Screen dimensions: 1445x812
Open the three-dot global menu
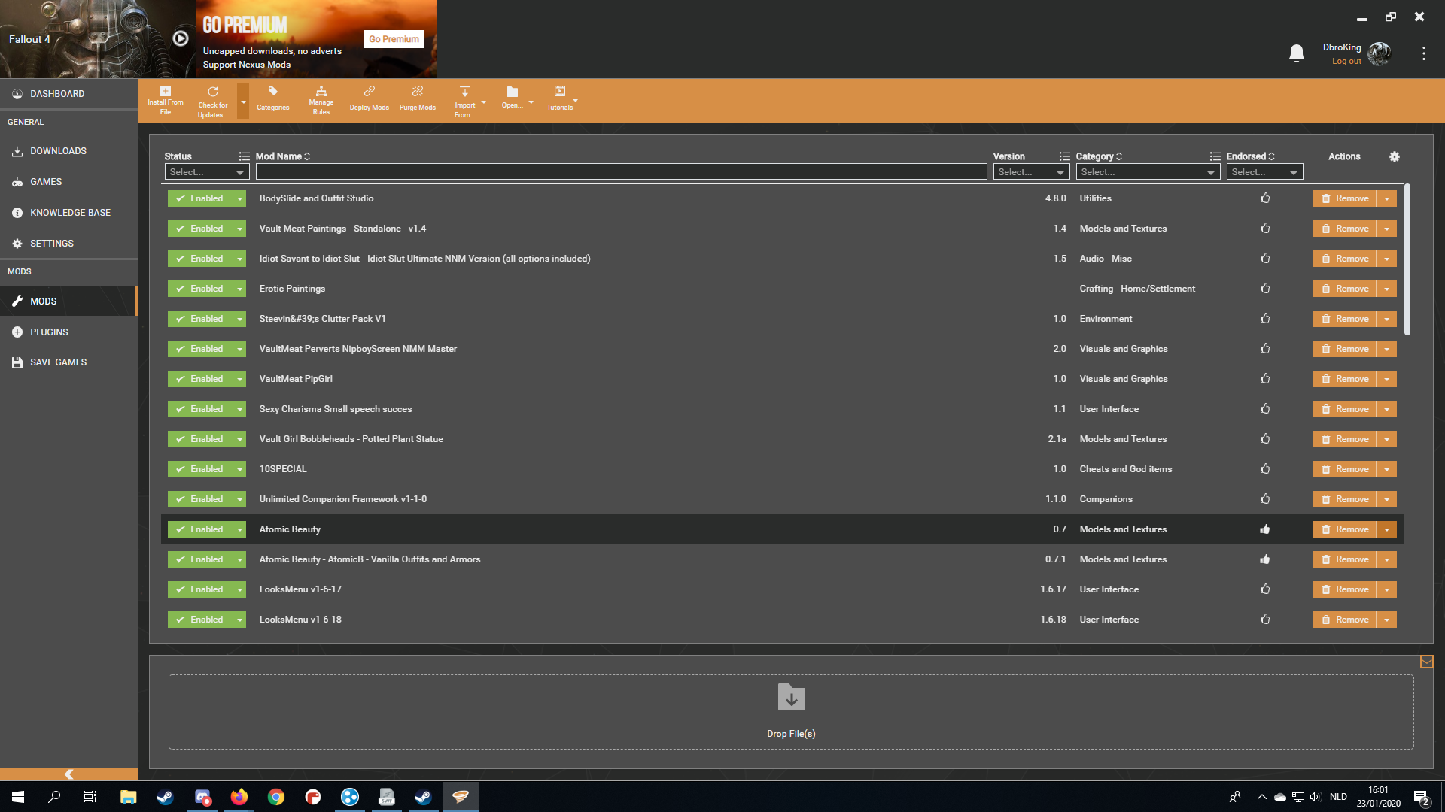[1423, 53]
